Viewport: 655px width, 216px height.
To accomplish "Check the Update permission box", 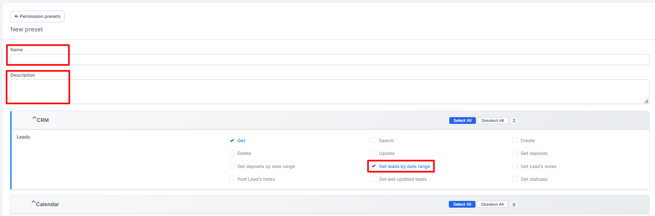I will (x=373, y=153).
